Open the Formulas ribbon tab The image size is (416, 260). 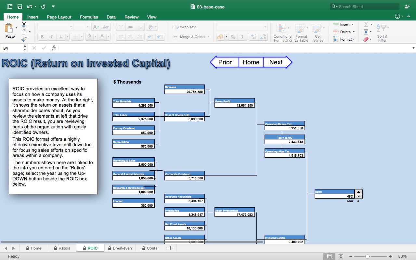89,17
